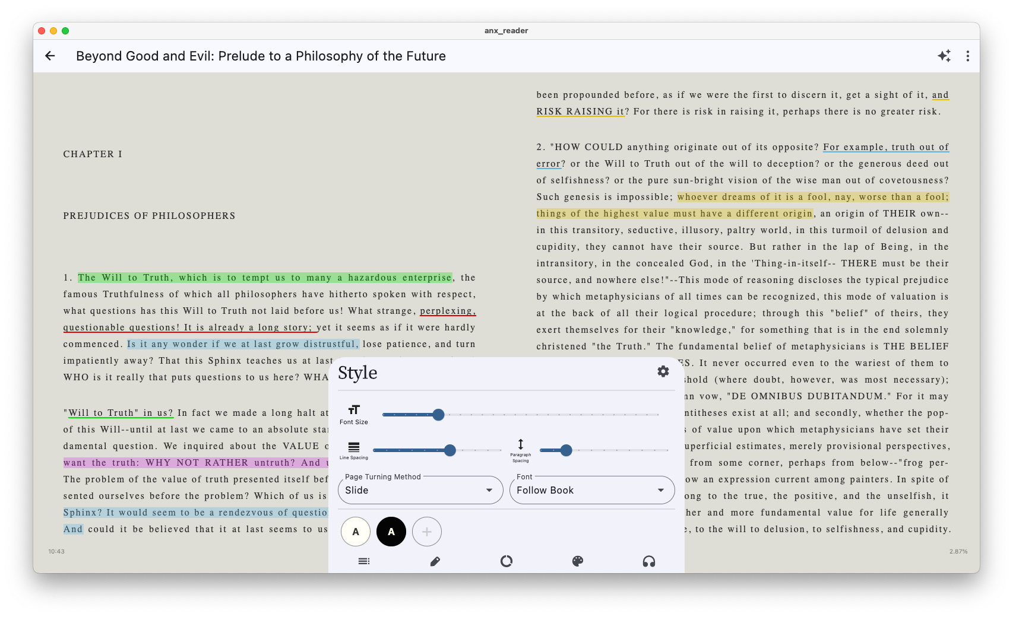The height and width of the screenshot is (617, 1013).
Task: Switch to the dark theme swatch
Action: click(391, 532)
